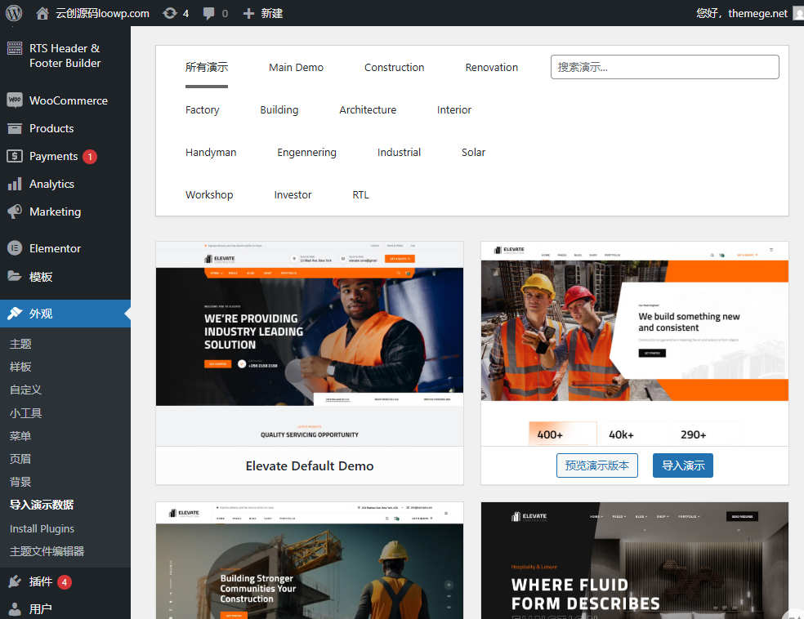This screenshot has width=804, height=619.
Task: Select the Industrial filter tab
Action: click(x=399, y=152)
